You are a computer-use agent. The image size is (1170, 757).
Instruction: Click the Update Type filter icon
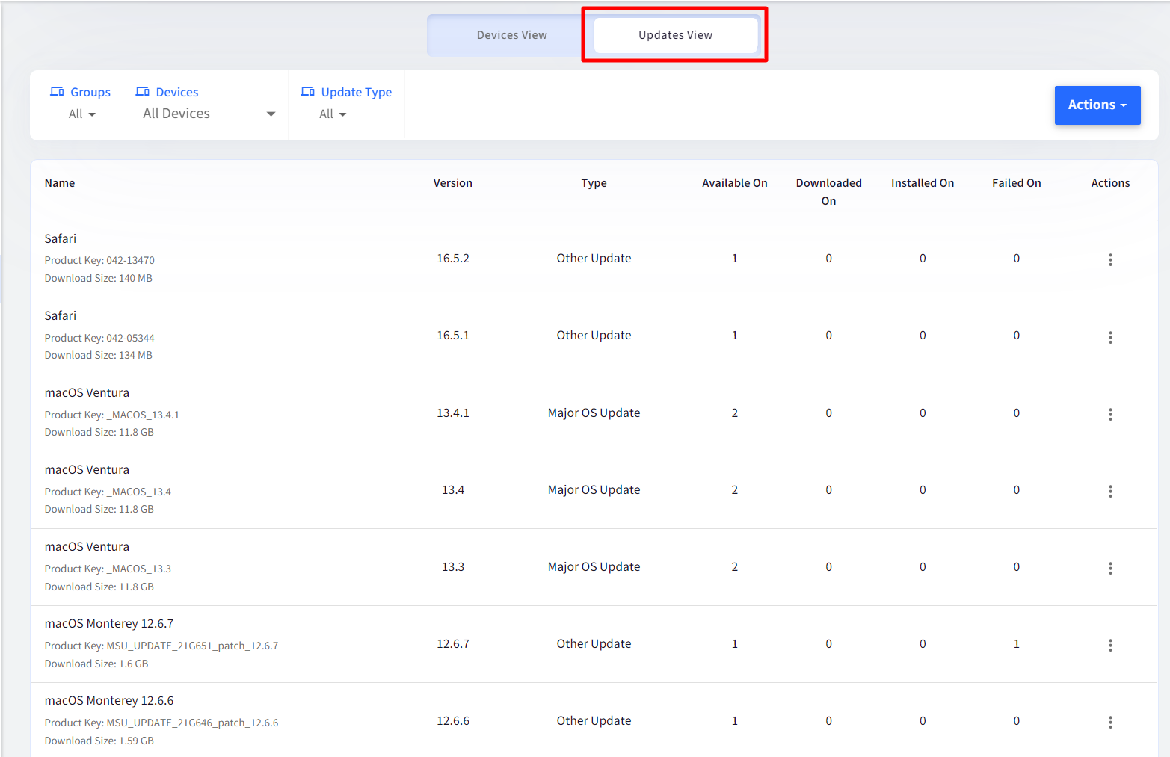click(307, 91)
